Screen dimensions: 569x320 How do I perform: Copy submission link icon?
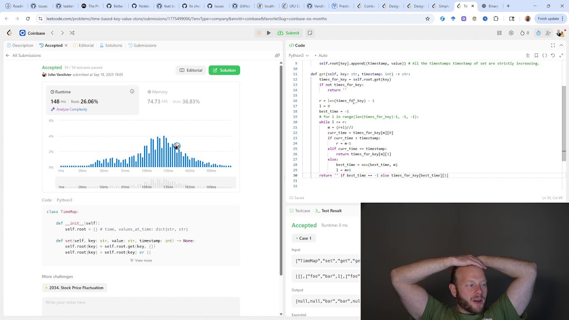pyautogui.click(x=277, y=56)
